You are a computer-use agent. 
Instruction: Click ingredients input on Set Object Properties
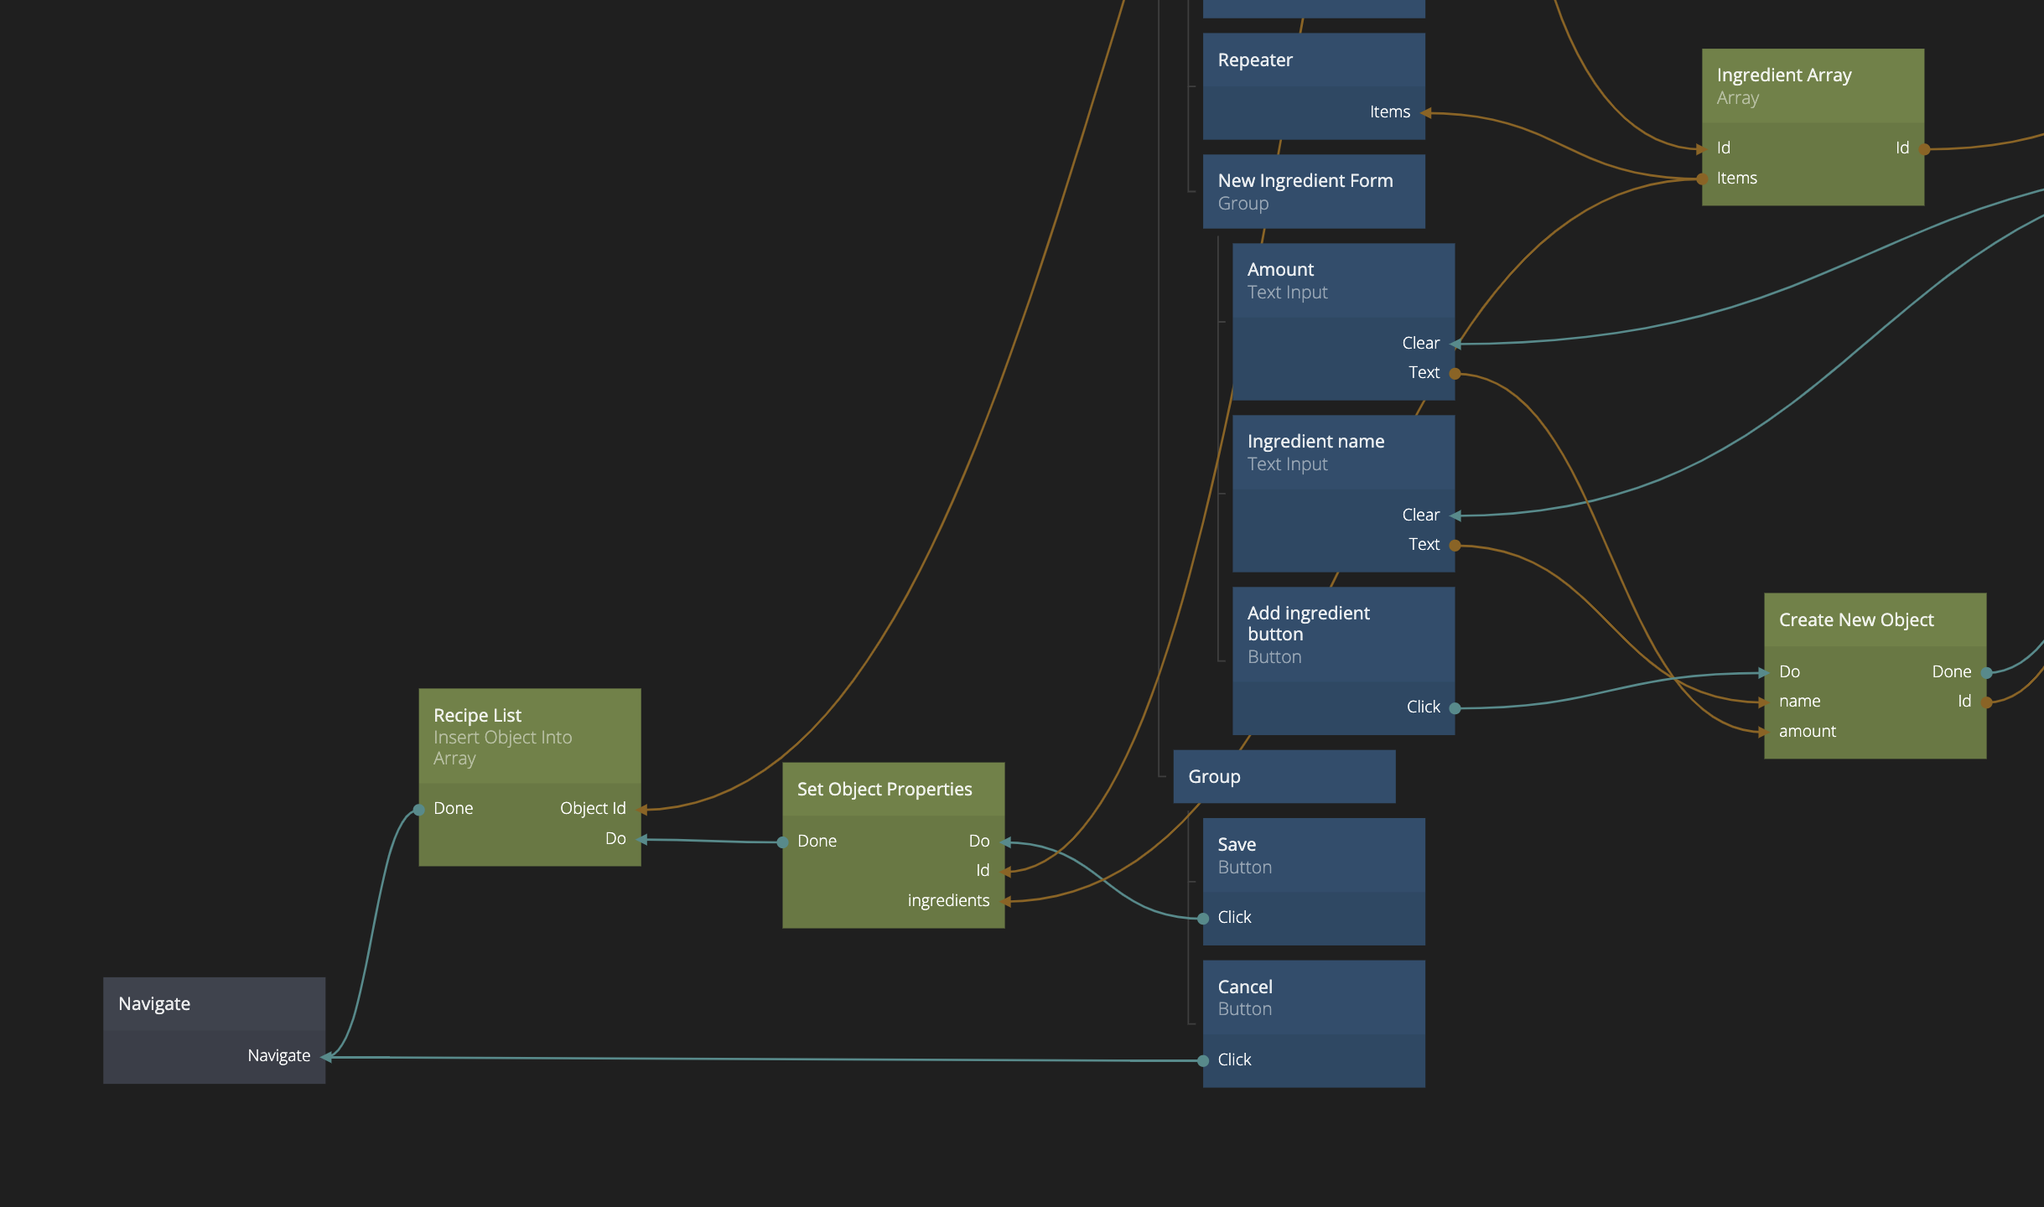point(1004,901)
